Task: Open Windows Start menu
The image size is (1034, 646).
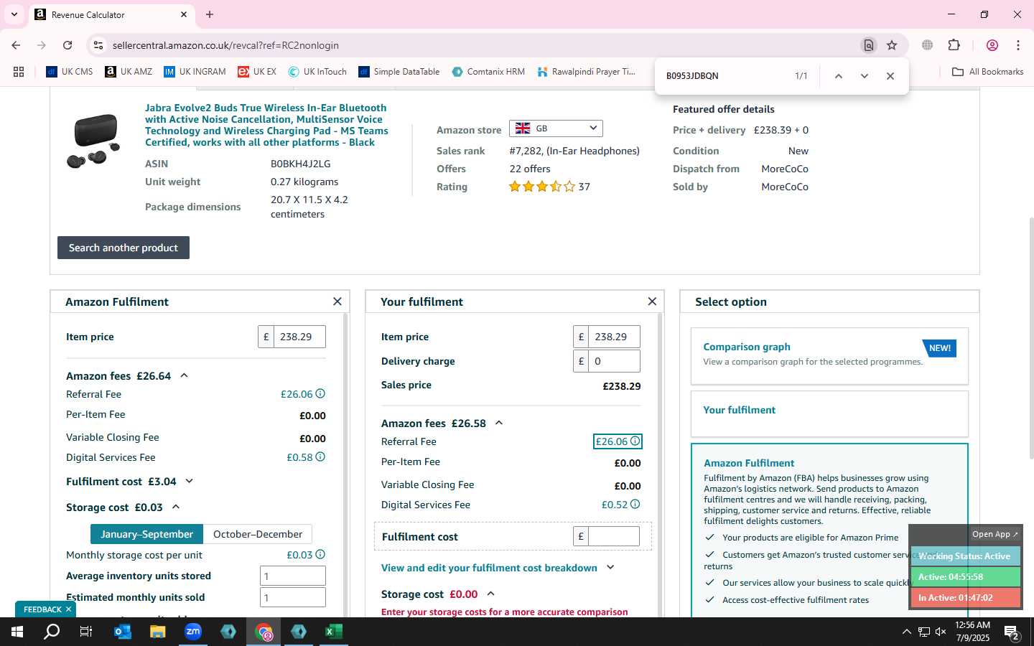Action: point(17,632)
